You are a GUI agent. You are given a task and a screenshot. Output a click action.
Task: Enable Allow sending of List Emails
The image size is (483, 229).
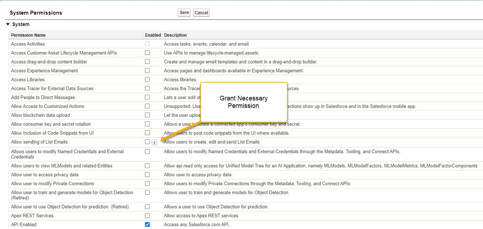(147, 141)
